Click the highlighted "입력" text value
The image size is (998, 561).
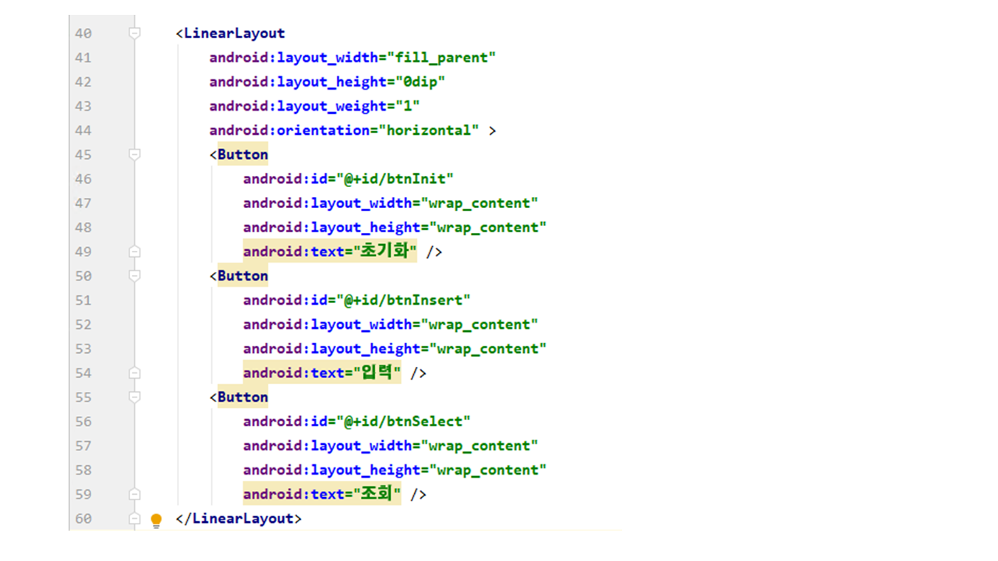pos(377,373)
